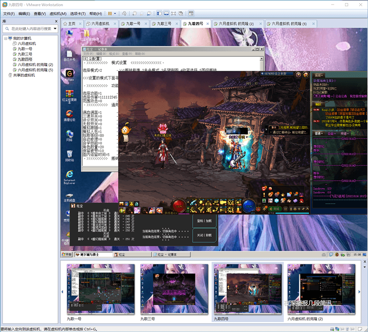
Task: Click the red HP orb in game
Action: (179, 206)
